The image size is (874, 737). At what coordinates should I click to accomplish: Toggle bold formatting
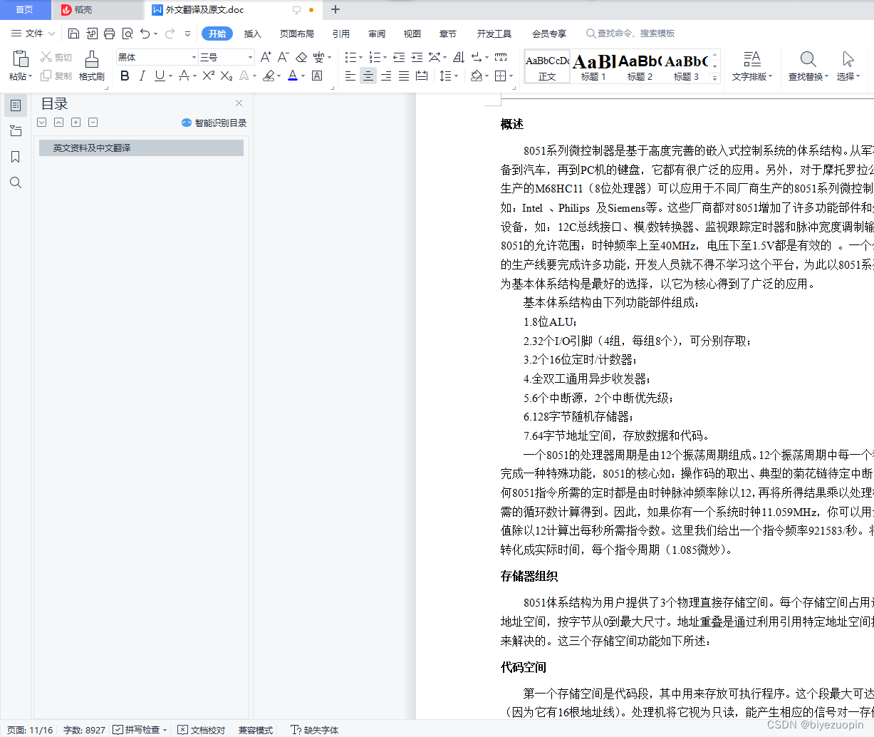coord(125,76)
